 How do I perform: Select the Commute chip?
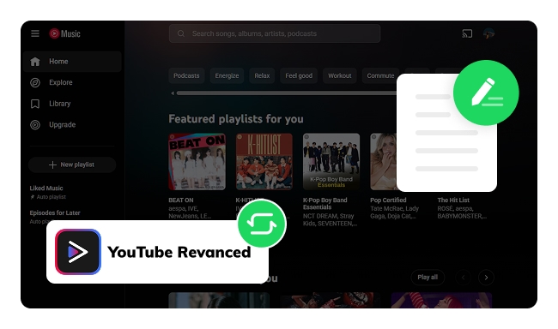point(380,75)
